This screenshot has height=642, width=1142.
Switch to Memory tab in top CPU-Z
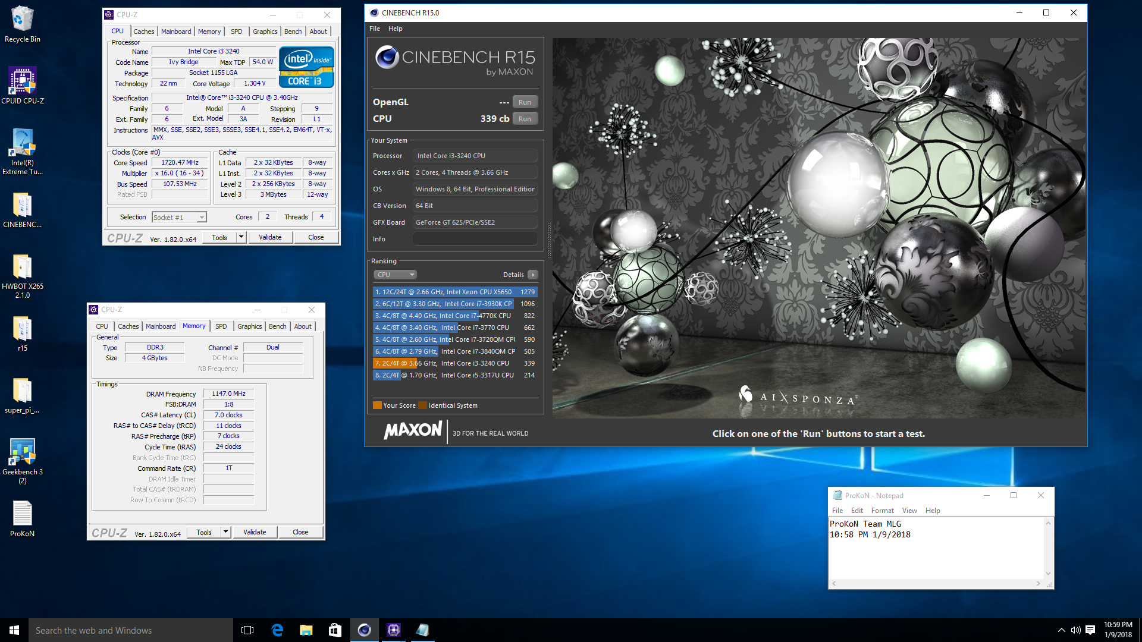tap(209, 32)
